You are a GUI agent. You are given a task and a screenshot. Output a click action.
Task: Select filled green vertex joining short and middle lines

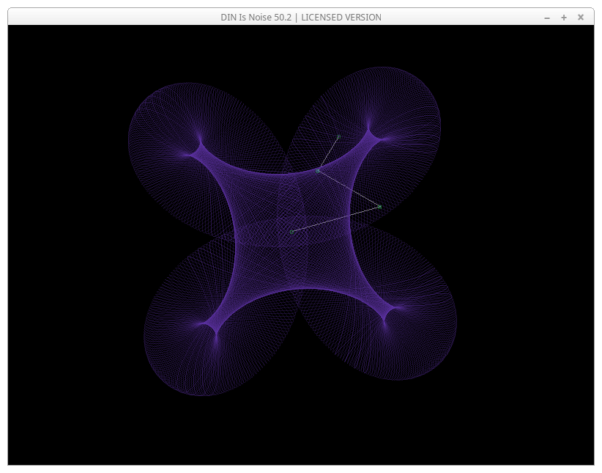click(318, 171)
